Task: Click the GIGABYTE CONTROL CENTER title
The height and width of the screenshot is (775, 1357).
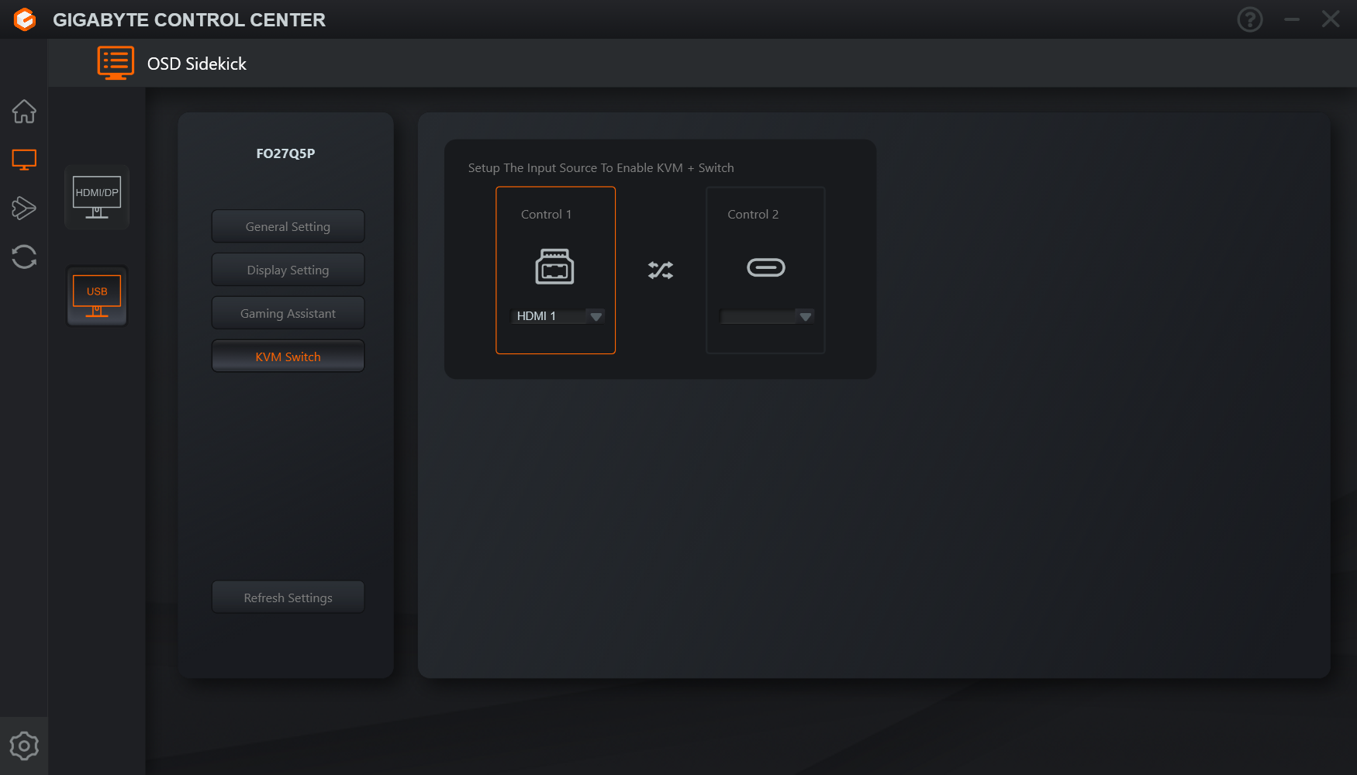Action: 189,20
